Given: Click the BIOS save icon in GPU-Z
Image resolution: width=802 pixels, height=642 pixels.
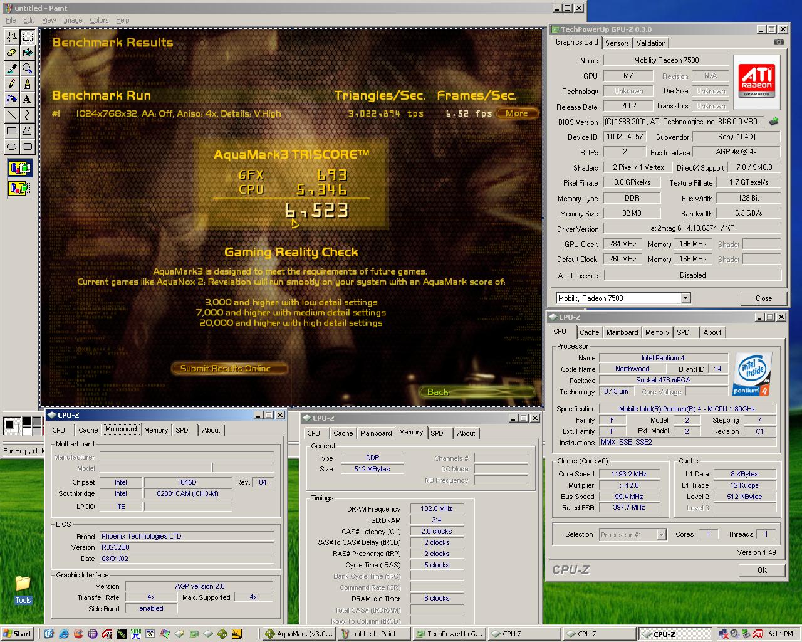Looking at the screenshot, I should 774,122.
